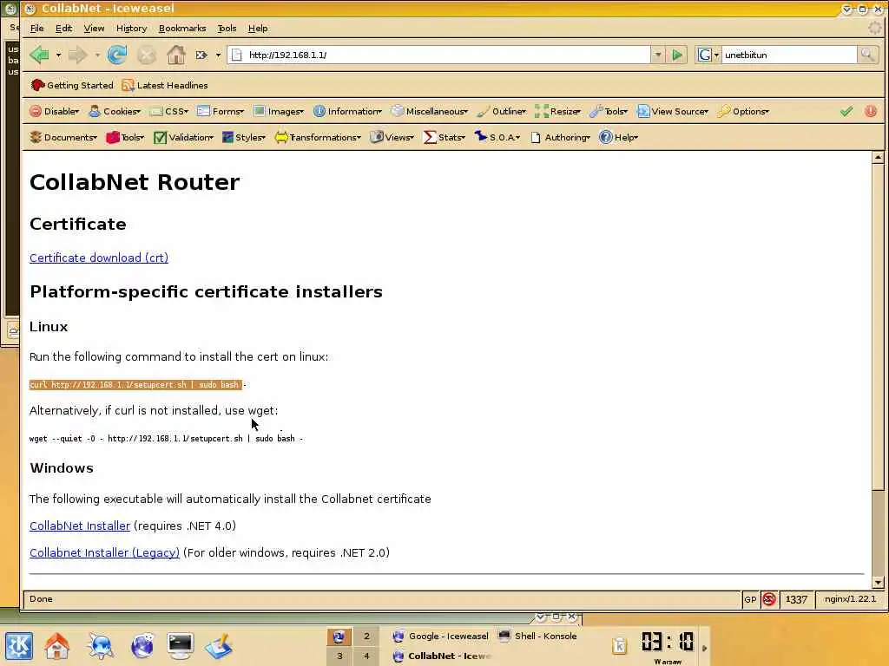The image size is (889, 666).
Task: Click the red error status icon
Action: tap(871, 112)
